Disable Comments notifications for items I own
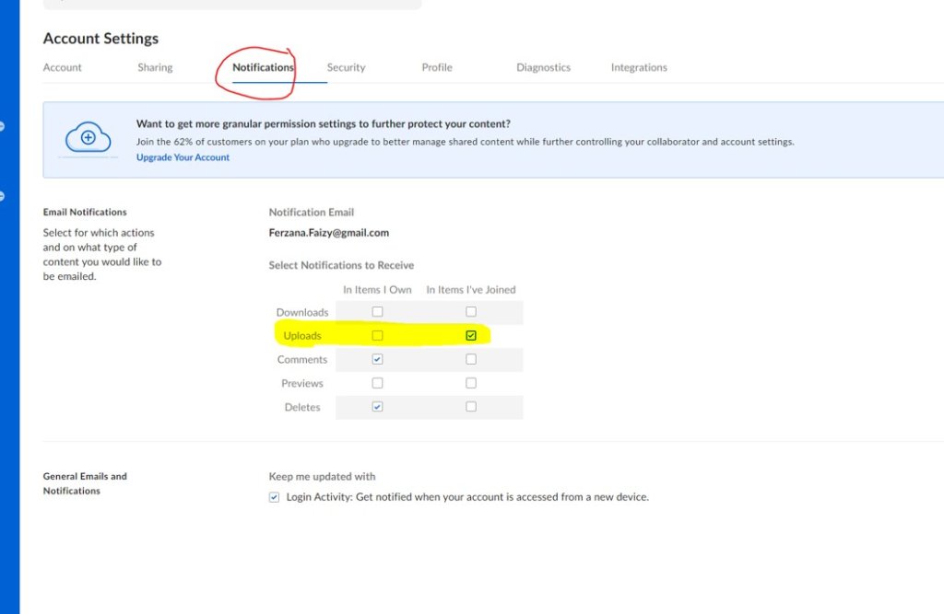The width and height of the screenshot is (944, 614). [x=377, y=360]
